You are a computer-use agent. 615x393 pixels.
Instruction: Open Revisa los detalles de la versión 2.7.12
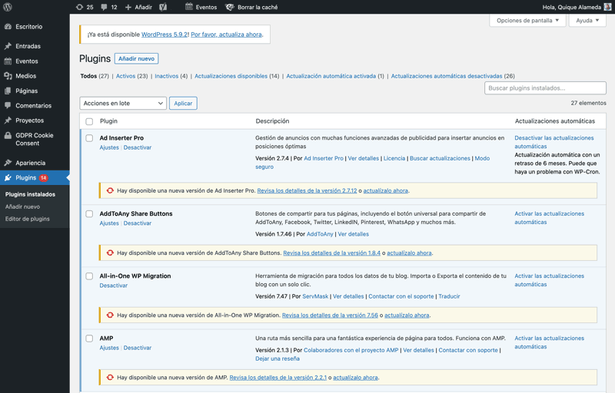click(x=307, y=190)
